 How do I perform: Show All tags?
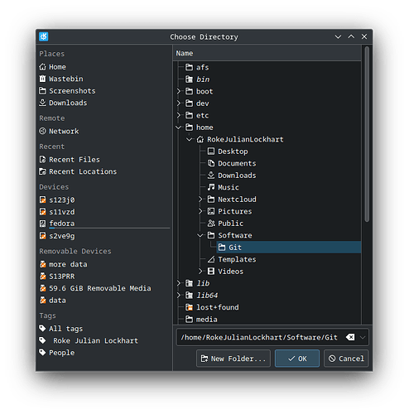[61, 329]
